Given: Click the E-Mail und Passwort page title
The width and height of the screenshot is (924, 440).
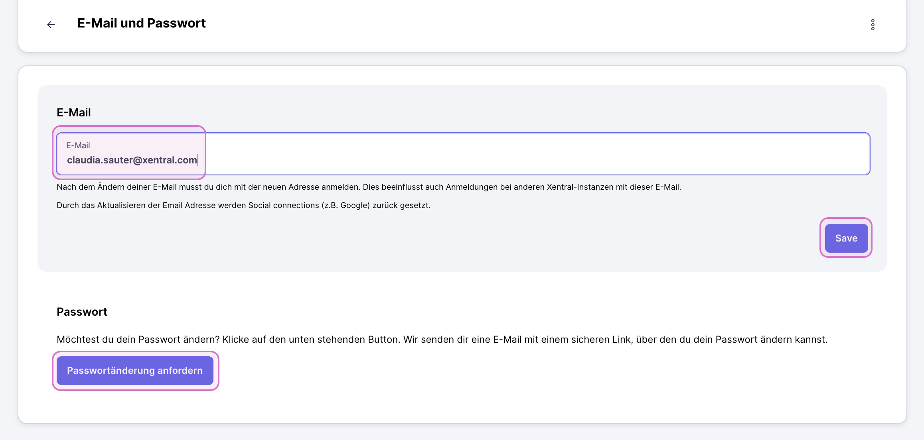Looking at the screenshot, I should [x=141, y=23].
